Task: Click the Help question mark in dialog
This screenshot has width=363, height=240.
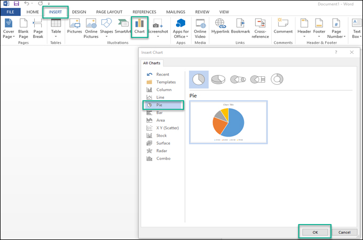Action: 336,52
